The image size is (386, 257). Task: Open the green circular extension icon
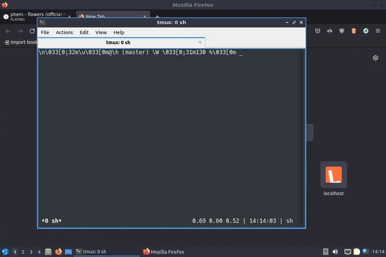pos(366,31)
